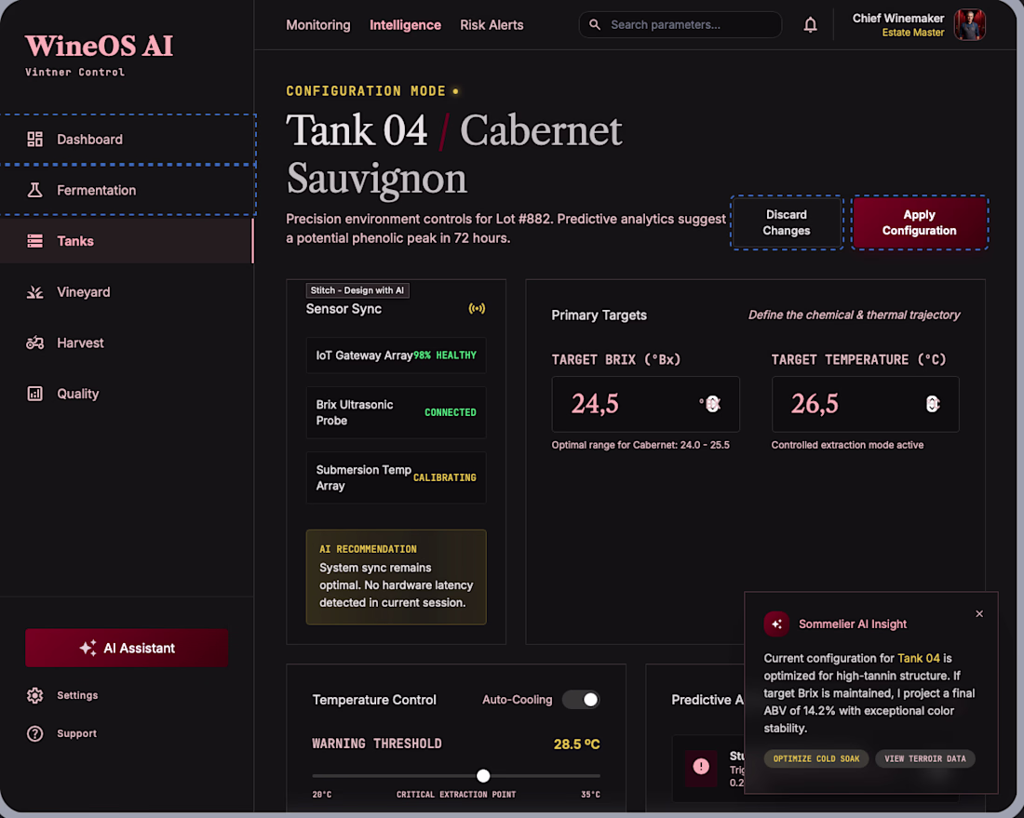Click the Vineyard plant icon

click(x=34, y=292)
